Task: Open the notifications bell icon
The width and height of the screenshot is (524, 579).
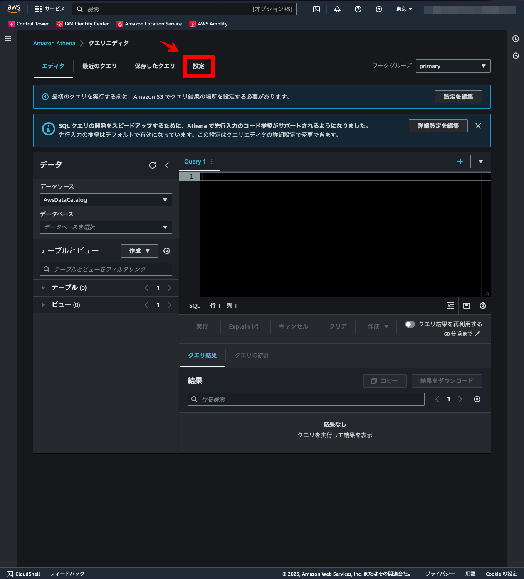Action: [x=337, y=9]
